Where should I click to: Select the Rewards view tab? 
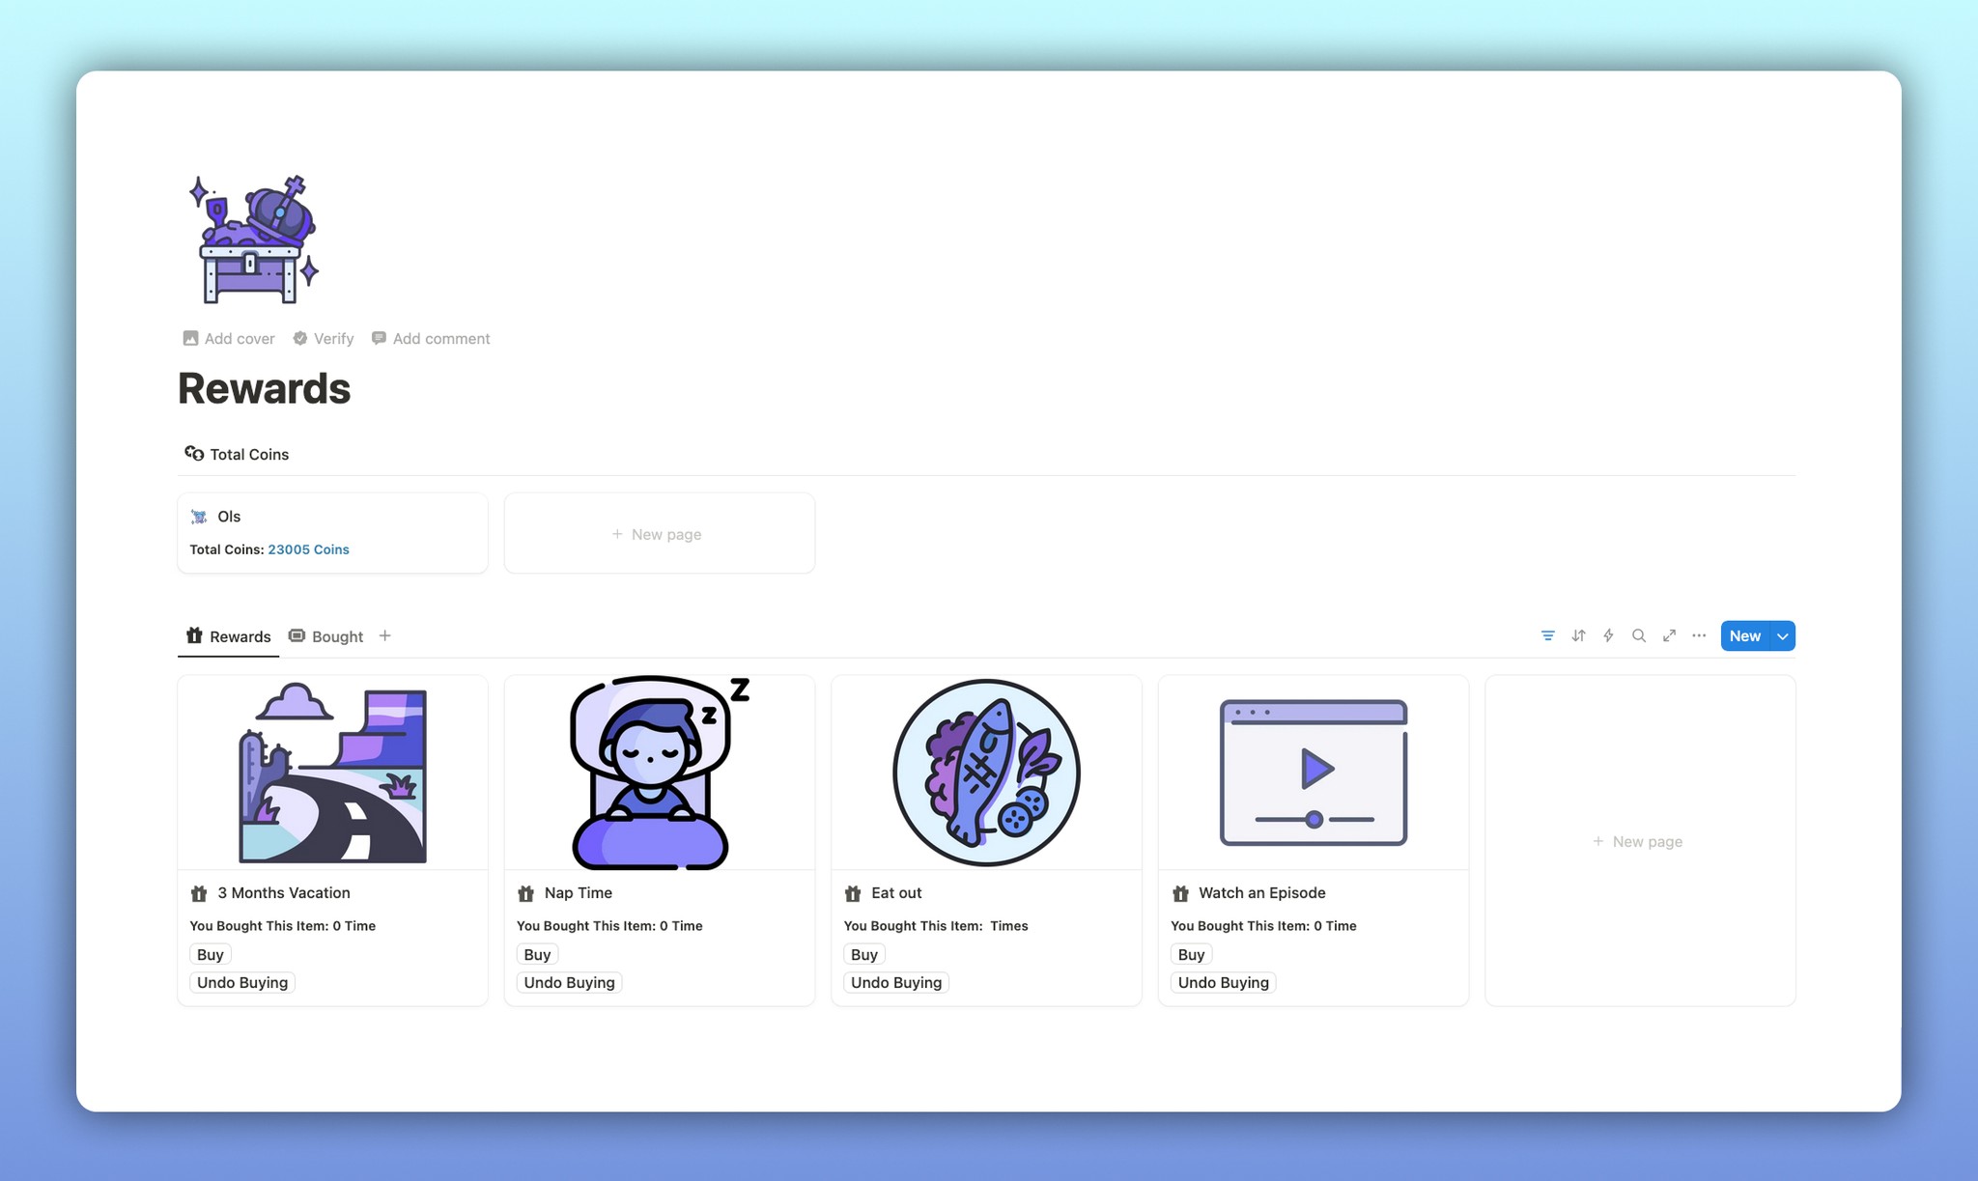[240, 635]
